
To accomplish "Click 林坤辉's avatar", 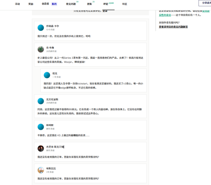I will [41, 127].
